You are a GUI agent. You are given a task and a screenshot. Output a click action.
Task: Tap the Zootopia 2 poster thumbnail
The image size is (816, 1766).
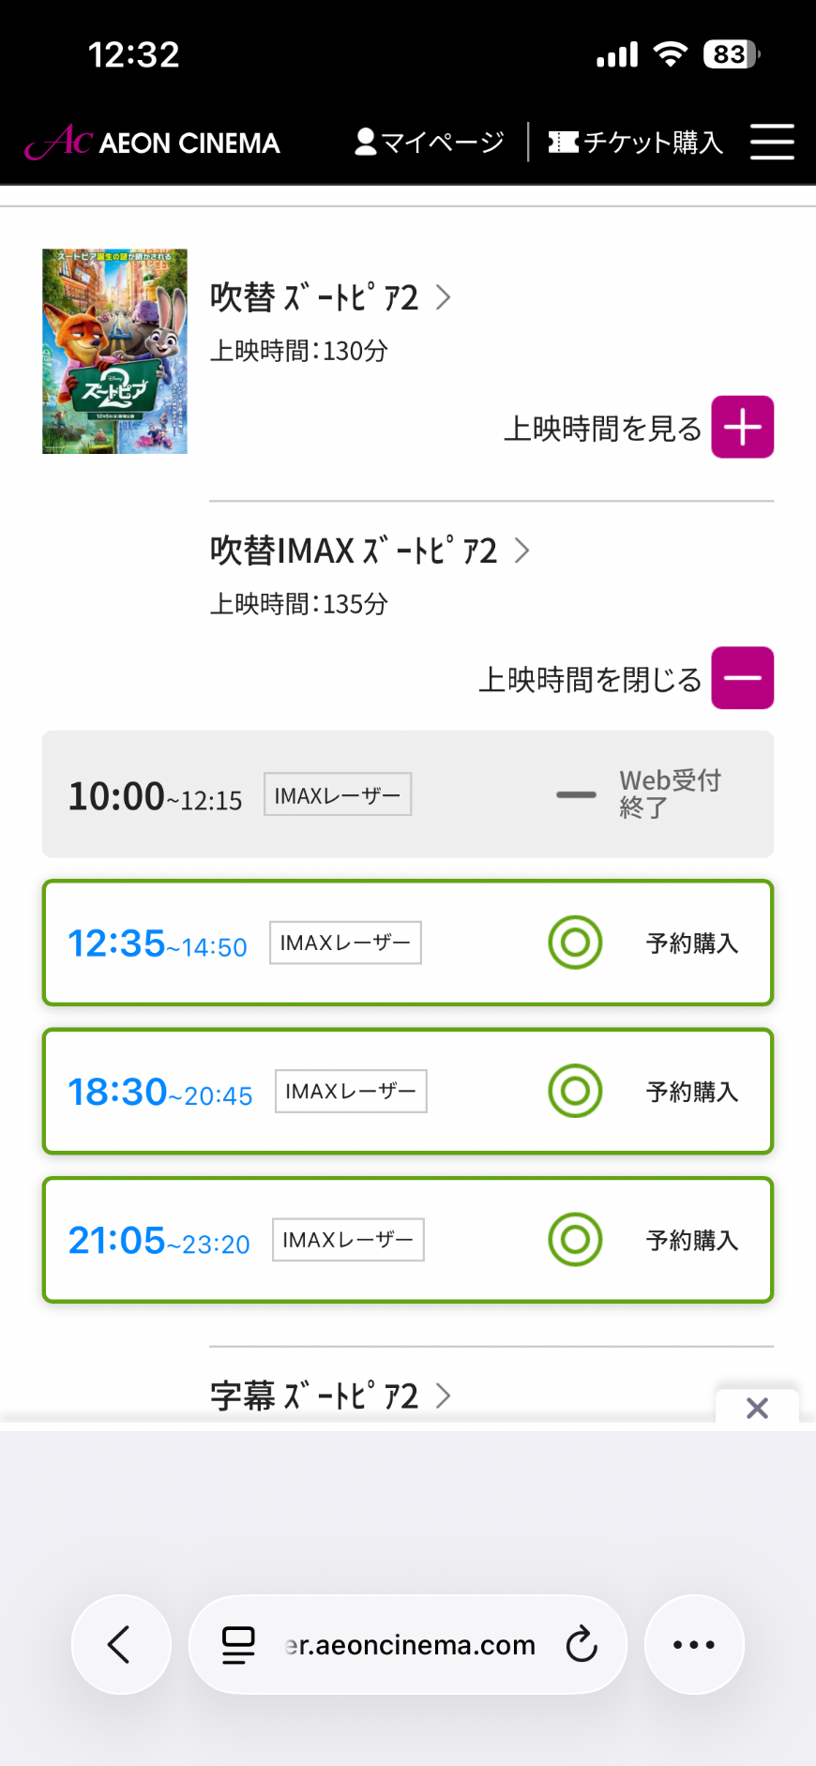(114, 351)
